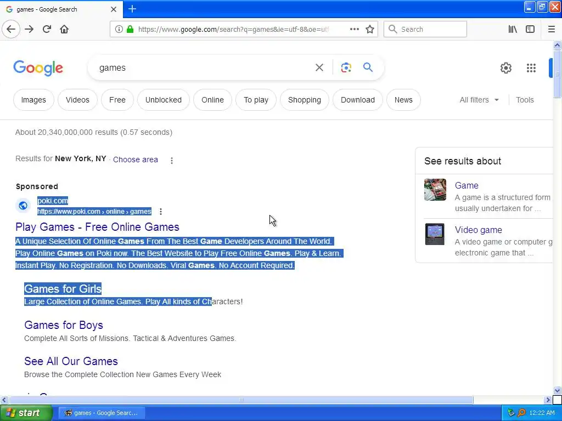Bookmark this page with the star

coord(370,29)
